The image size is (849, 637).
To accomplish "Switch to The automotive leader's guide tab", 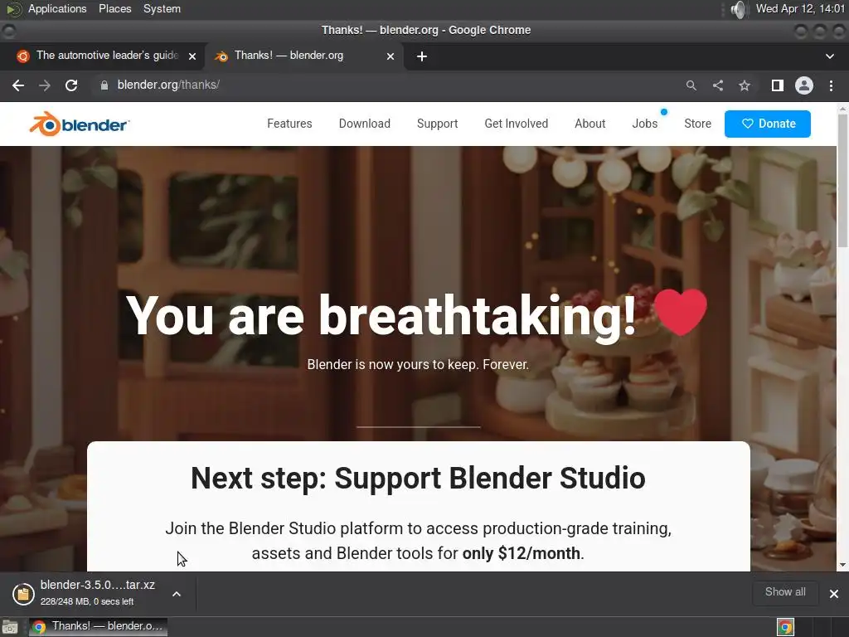I will tap(107, 56).
